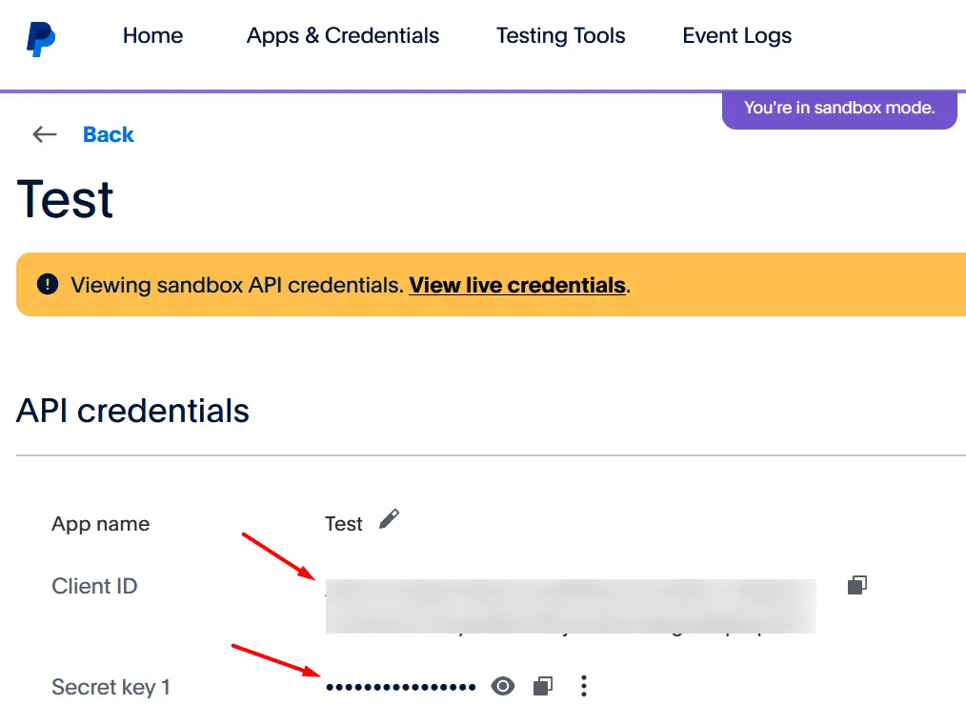Click the sandbox mode badge

tap(838, 108)
